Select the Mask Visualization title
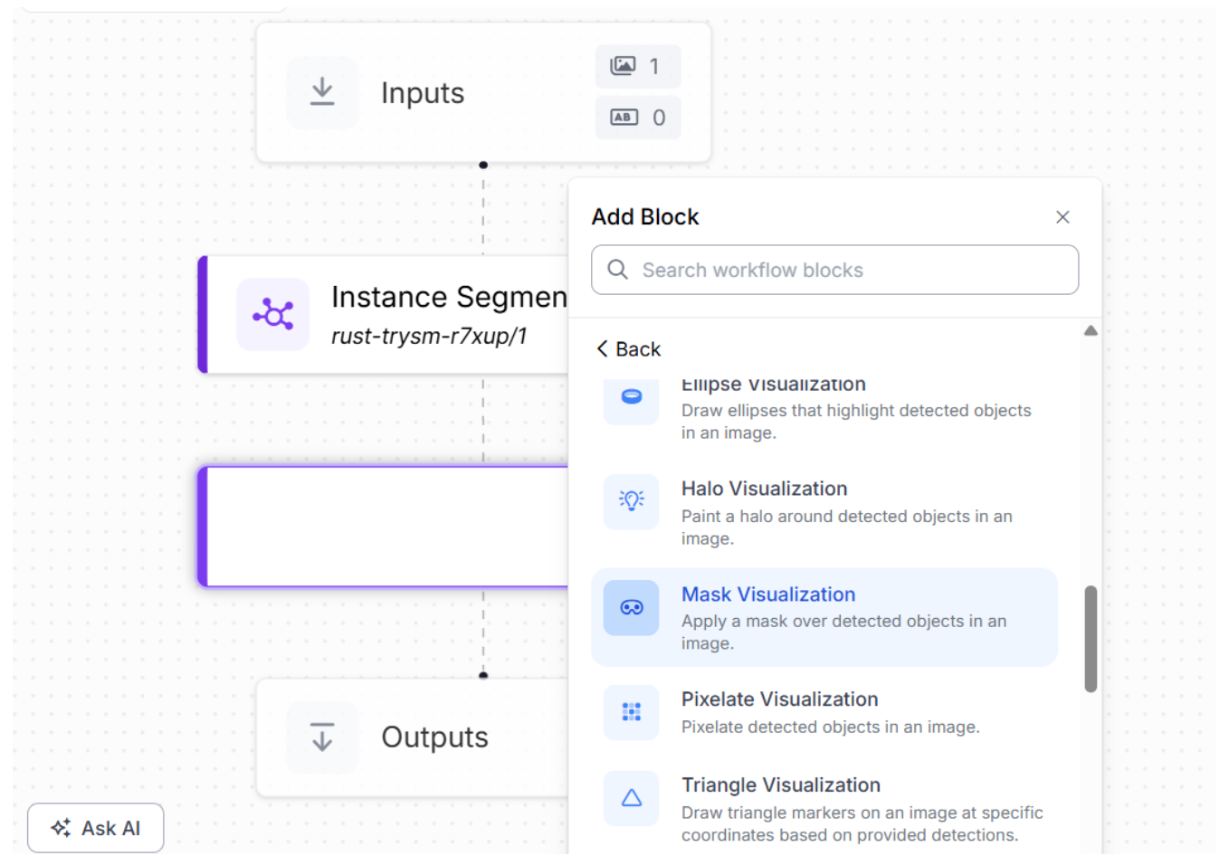The height and width of the screenshot is (865, 1229). click(x=767, y=594)
